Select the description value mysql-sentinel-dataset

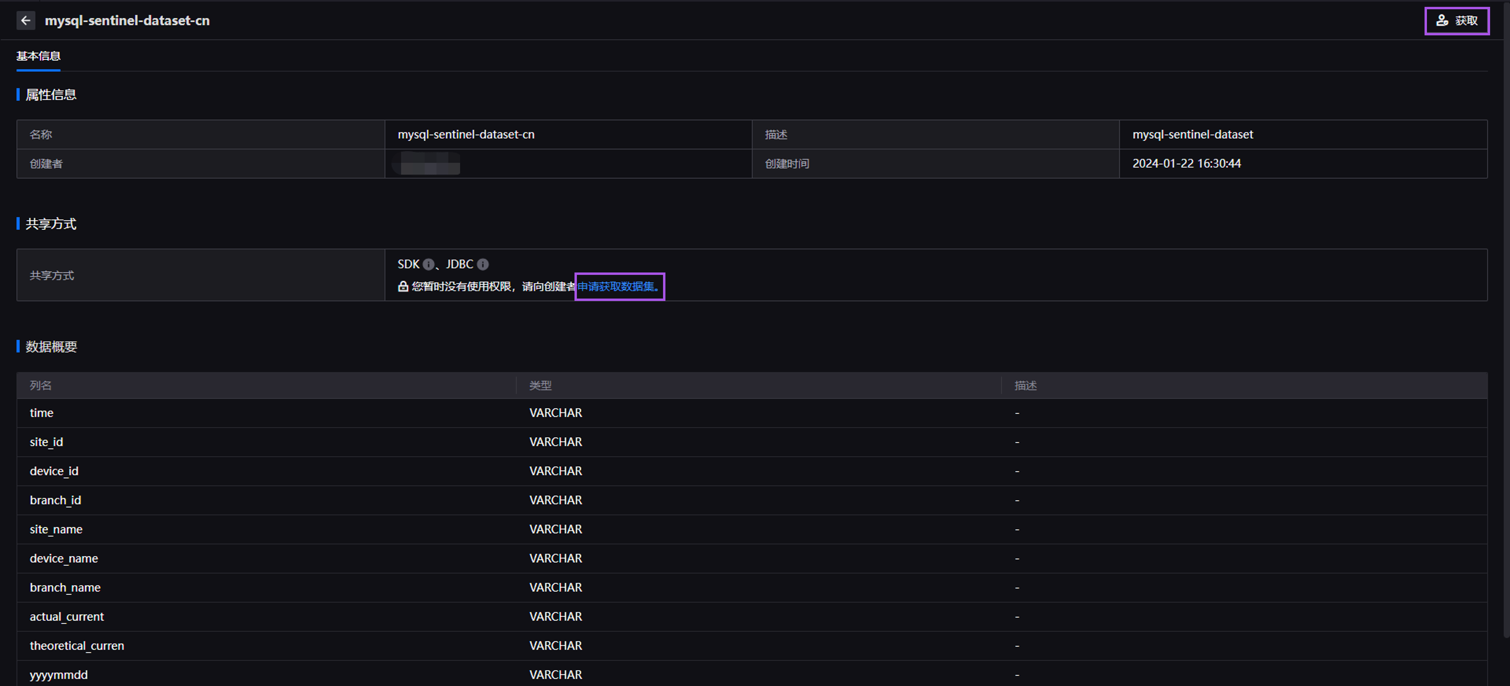(x=1192, y=134)
